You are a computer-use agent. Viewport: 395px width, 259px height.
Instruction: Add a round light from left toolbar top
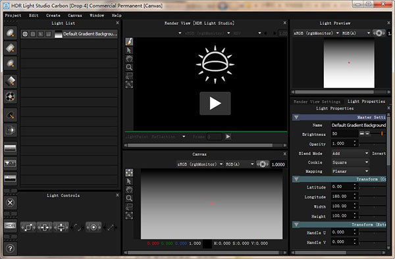click(11, 33)
